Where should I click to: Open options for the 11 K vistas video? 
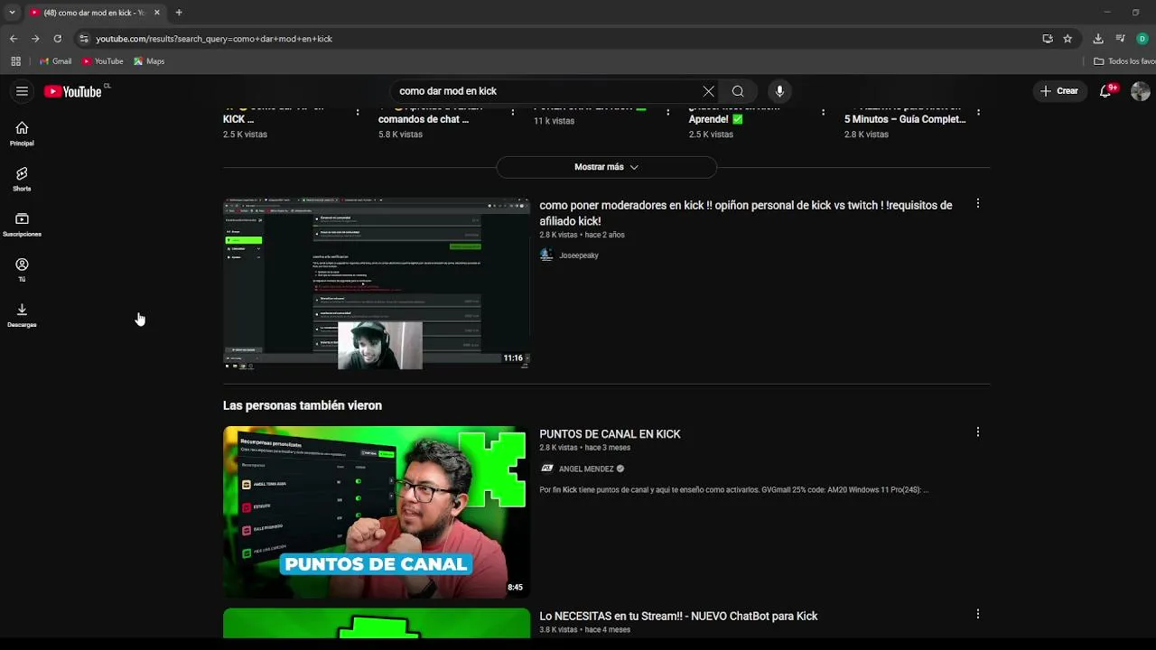(667, 113)
